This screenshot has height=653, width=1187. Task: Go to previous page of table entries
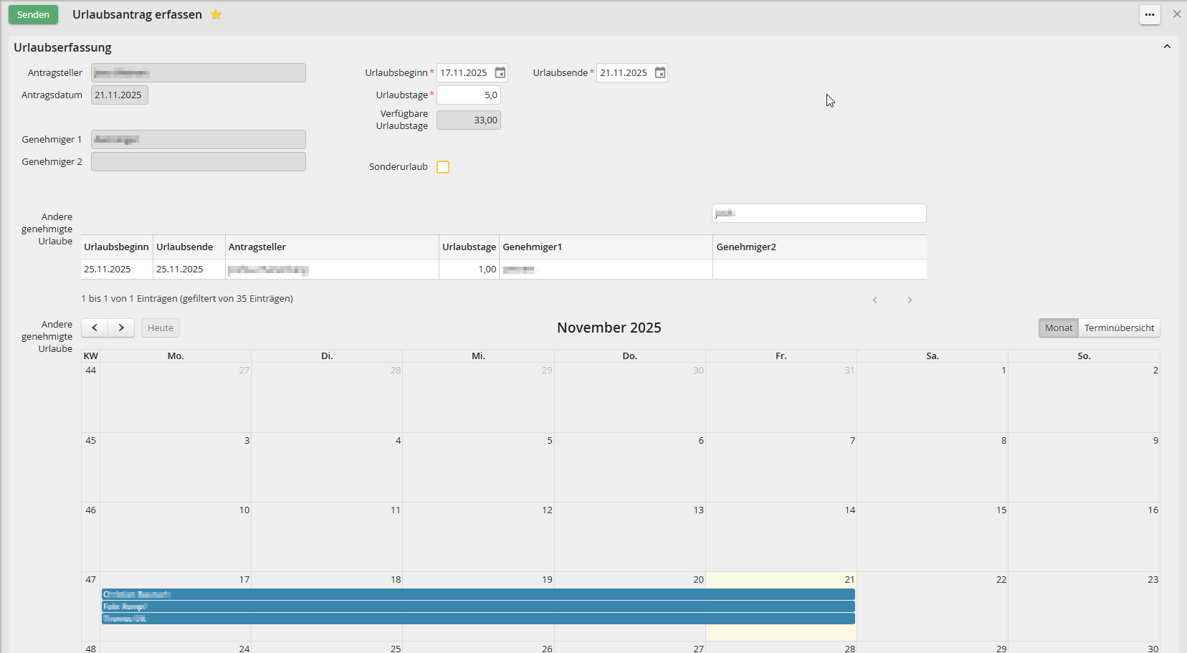coord(874,300)
